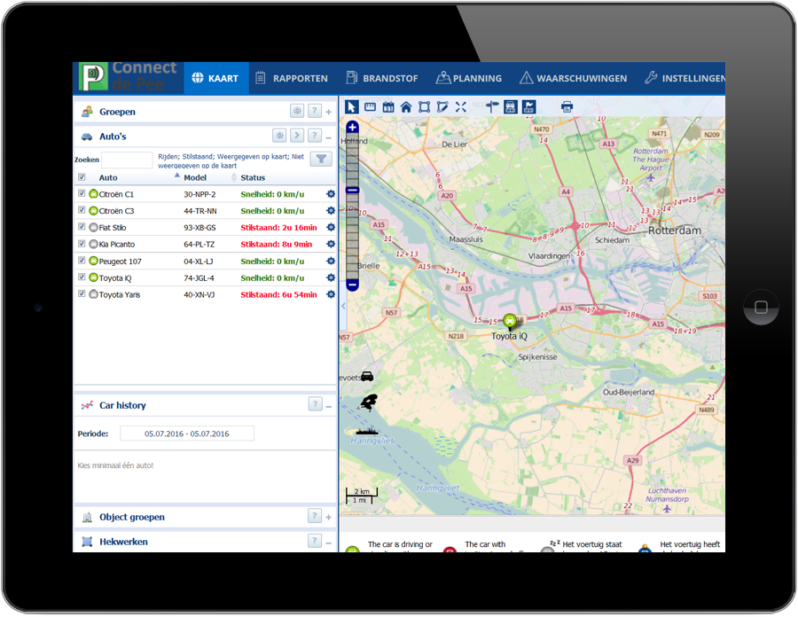Click the fullscreen expand arrows icon
Screen dimensions: 798x617
pyautogui.click(x=460, y=106)
